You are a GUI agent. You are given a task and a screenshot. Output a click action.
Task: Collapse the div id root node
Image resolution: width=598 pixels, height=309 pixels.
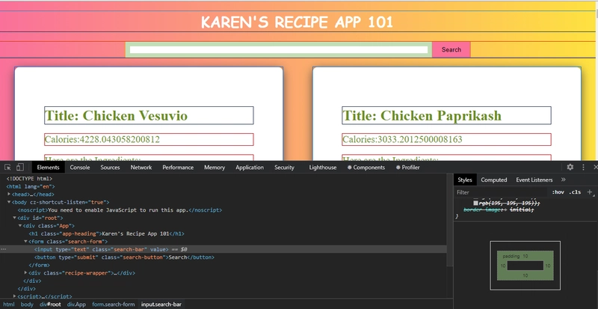pyautogui.click(x=14, y=218)
